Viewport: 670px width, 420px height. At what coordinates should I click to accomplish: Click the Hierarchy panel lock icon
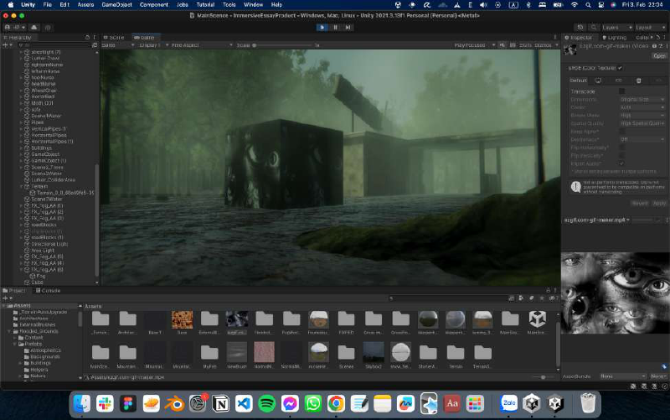[87, 38]
